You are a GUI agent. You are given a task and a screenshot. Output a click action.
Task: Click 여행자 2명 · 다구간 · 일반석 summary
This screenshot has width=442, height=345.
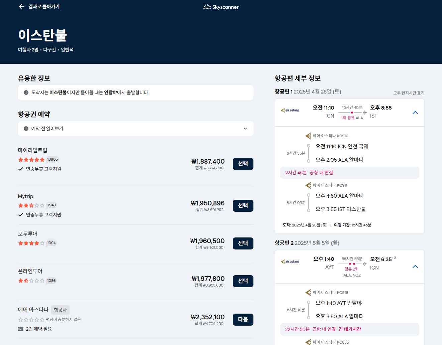pos(46,50)
